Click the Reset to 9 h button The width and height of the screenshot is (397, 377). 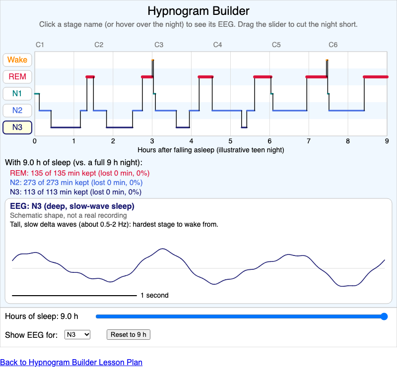tap(129, 335)
